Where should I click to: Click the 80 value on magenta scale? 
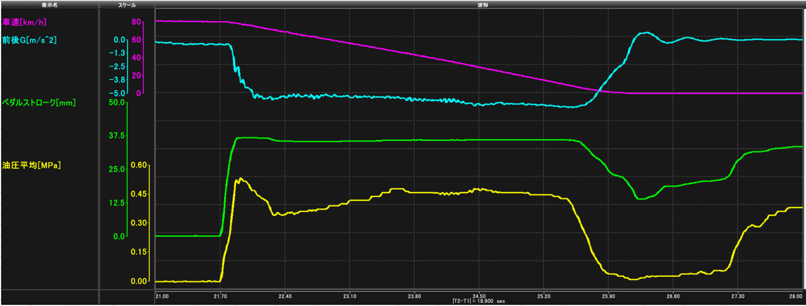(137, 22)
